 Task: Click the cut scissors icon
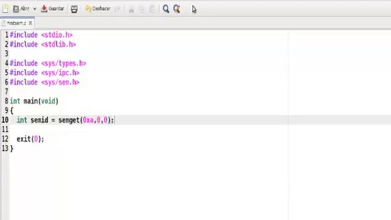(131, 9)
